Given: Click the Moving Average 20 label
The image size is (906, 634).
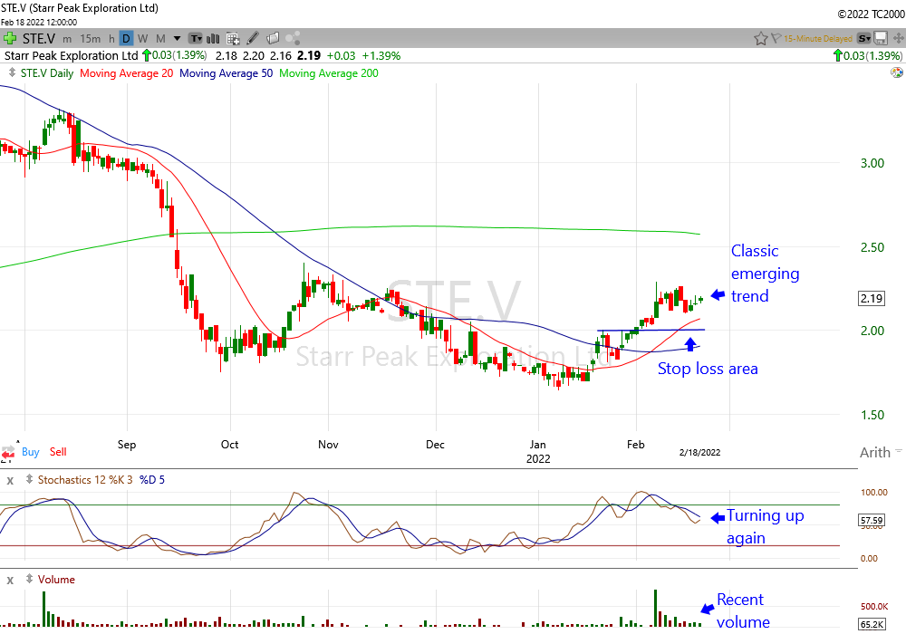Looking at the screenshot, I should tap(127, 73).
